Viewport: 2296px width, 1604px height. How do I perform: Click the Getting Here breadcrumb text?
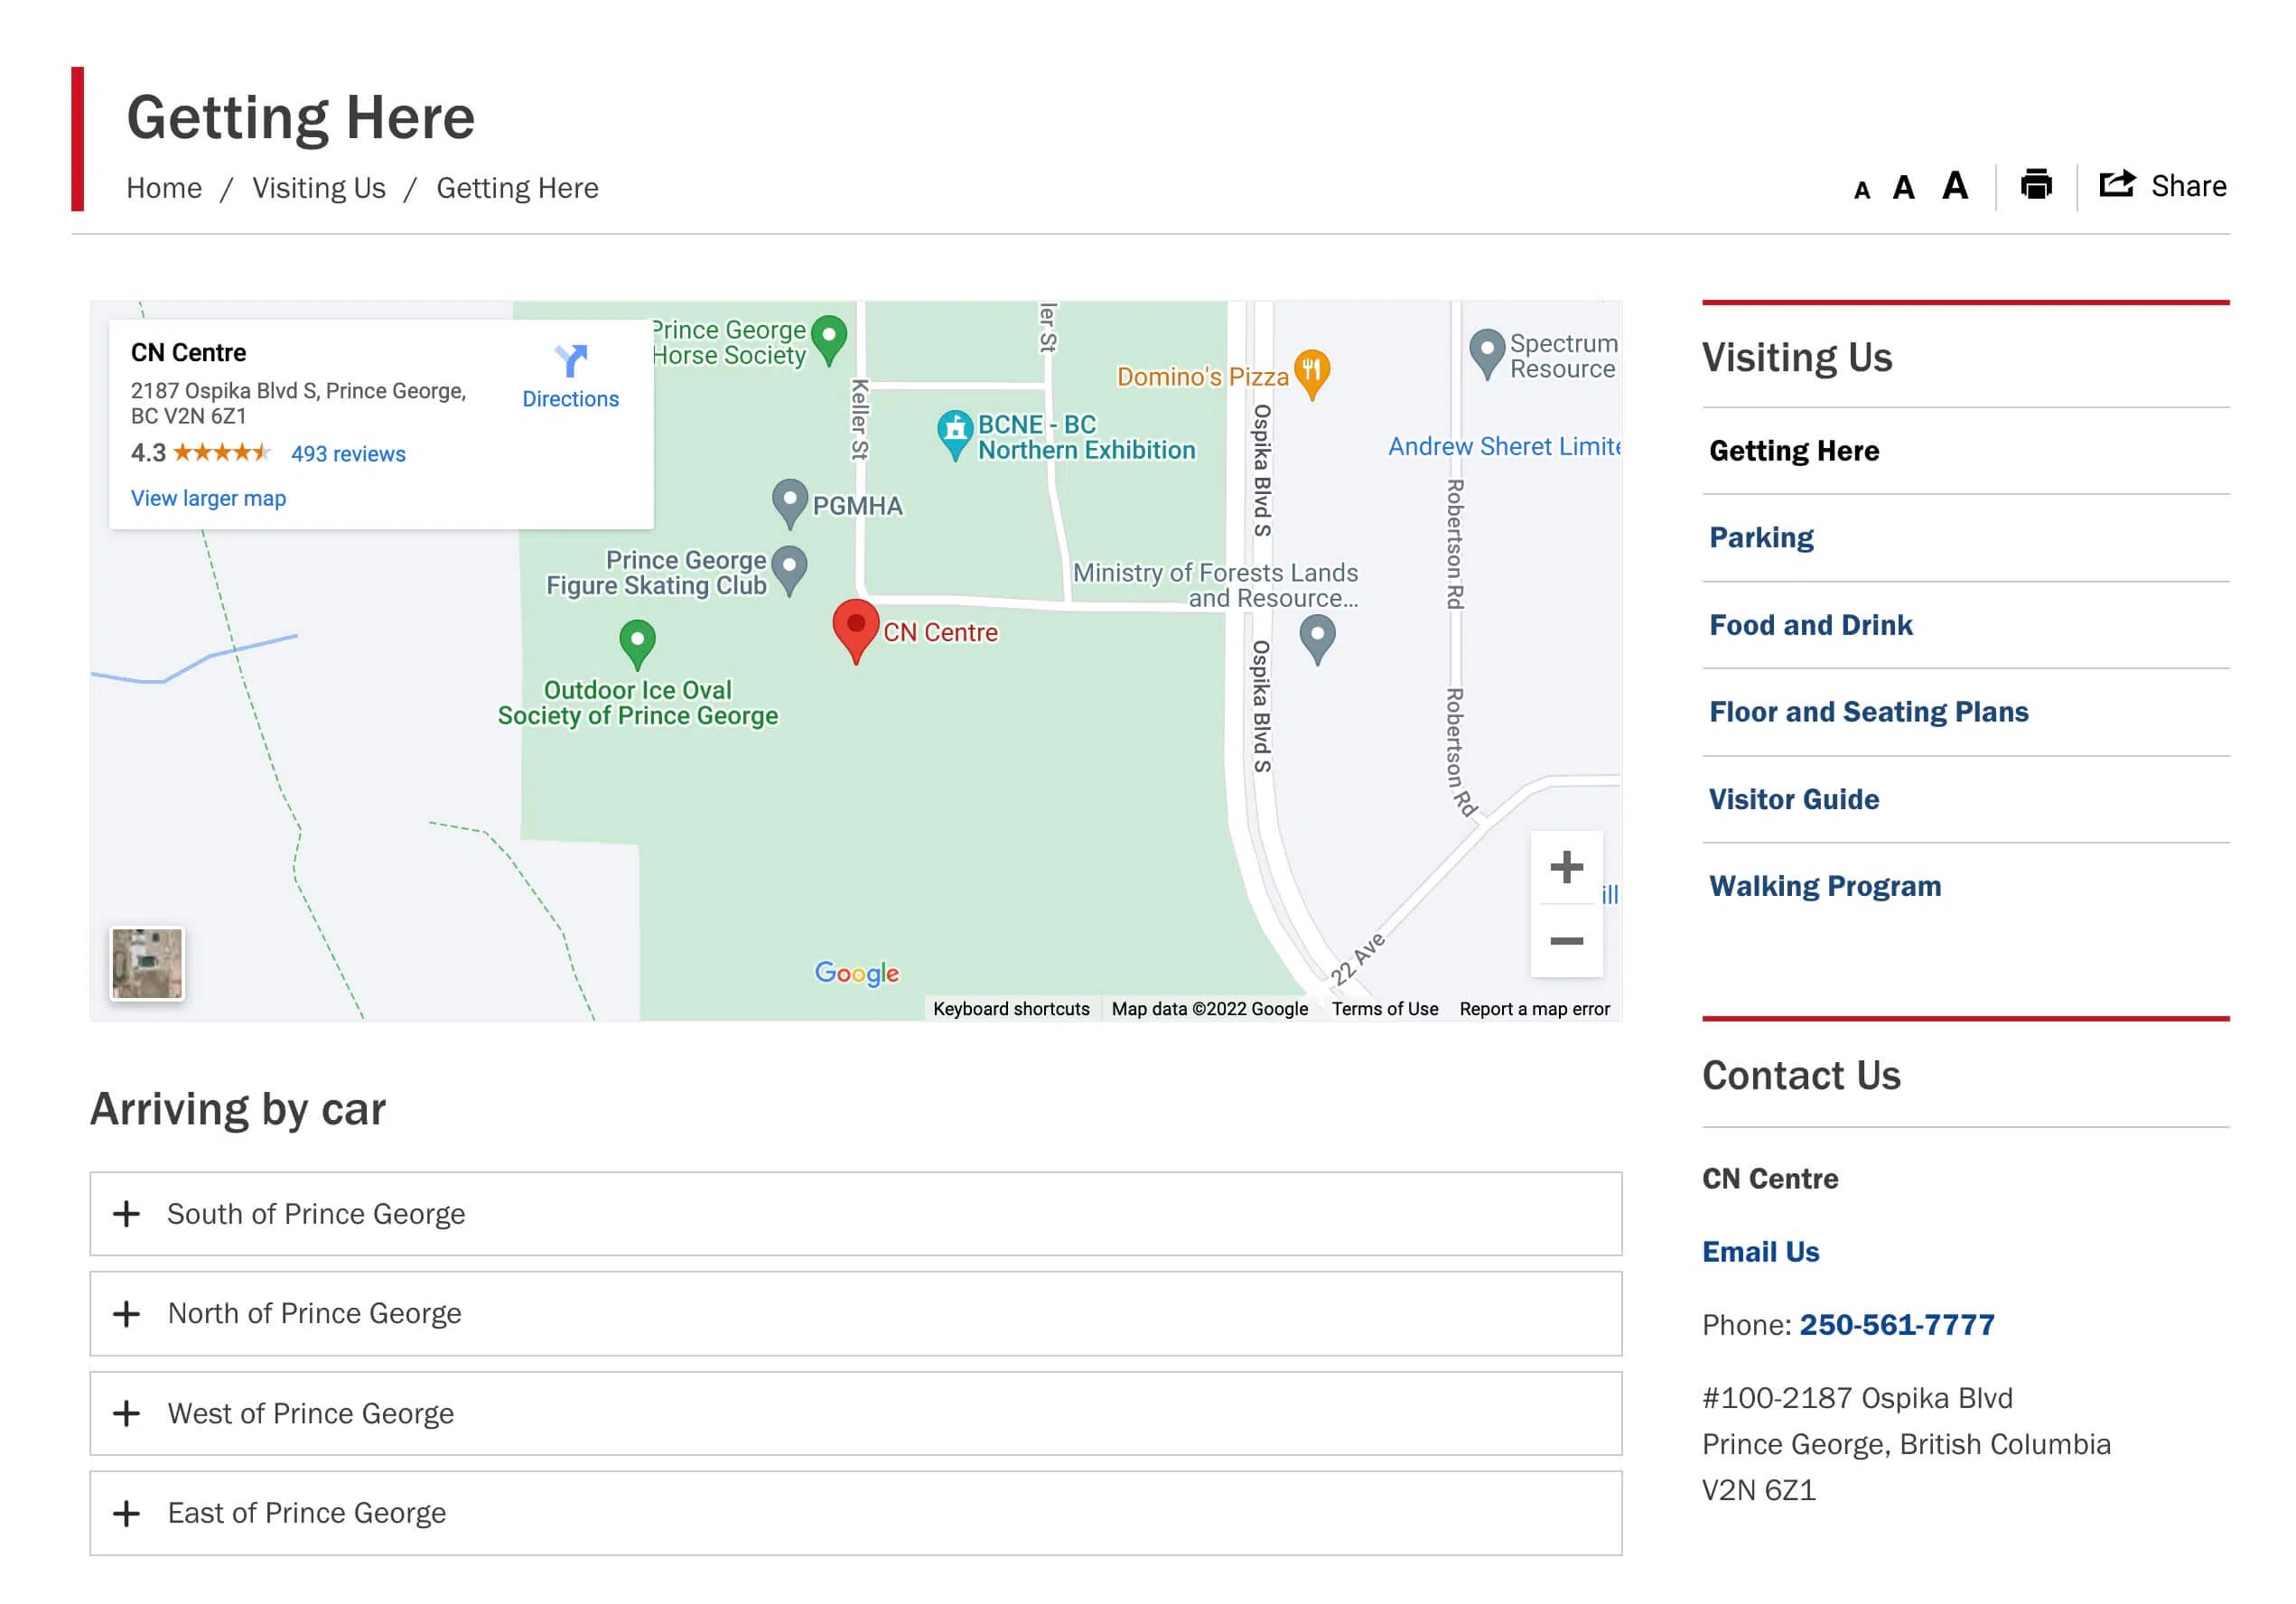pos(517,188)
